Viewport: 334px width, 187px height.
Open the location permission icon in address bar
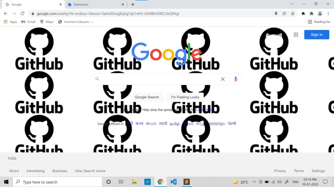276,14
